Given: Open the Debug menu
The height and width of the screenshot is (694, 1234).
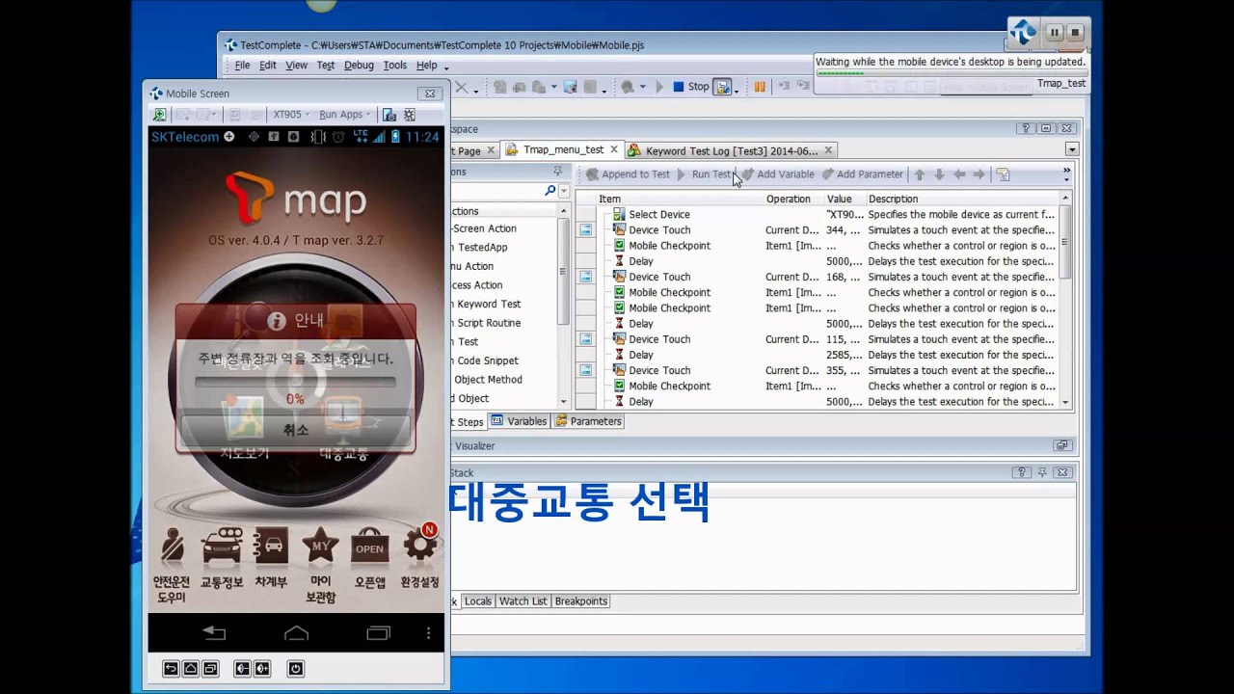Looking at the screenshot, I should [x=359, y=66].
